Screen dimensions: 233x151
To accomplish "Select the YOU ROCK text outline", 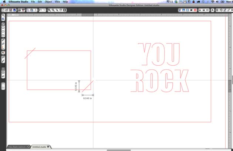I will tap(160, 68).
